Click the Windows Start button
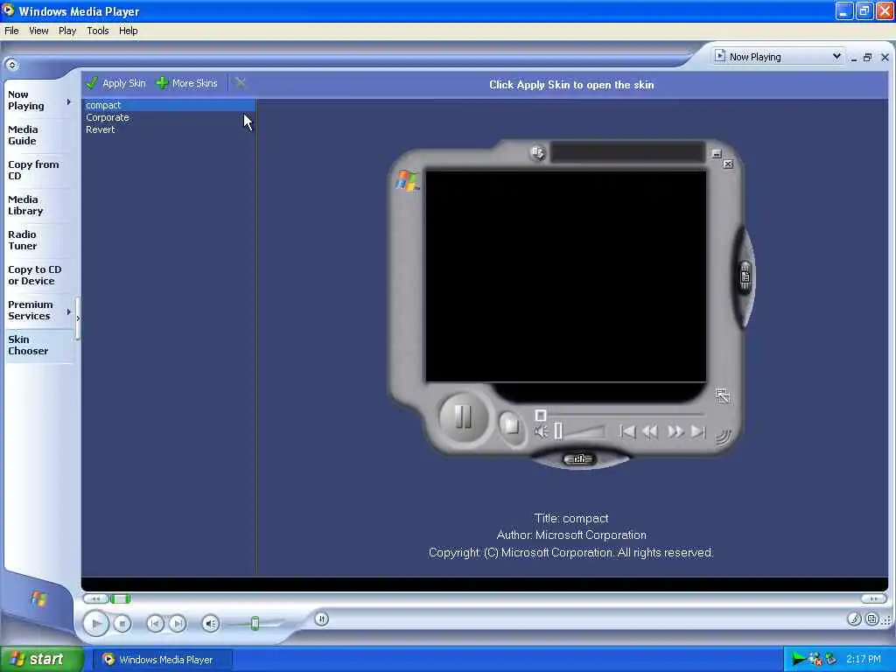 42,660
